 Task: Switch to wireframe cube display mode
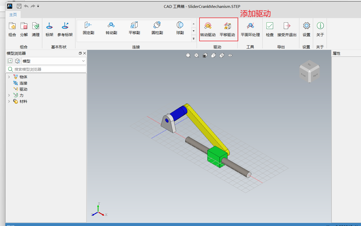click(x=222, y=55)
